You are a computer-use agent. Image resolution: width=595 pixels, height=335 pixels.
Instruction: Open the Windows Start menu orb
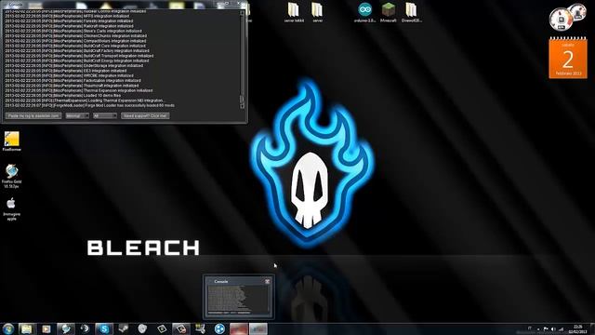coord(8,328)
